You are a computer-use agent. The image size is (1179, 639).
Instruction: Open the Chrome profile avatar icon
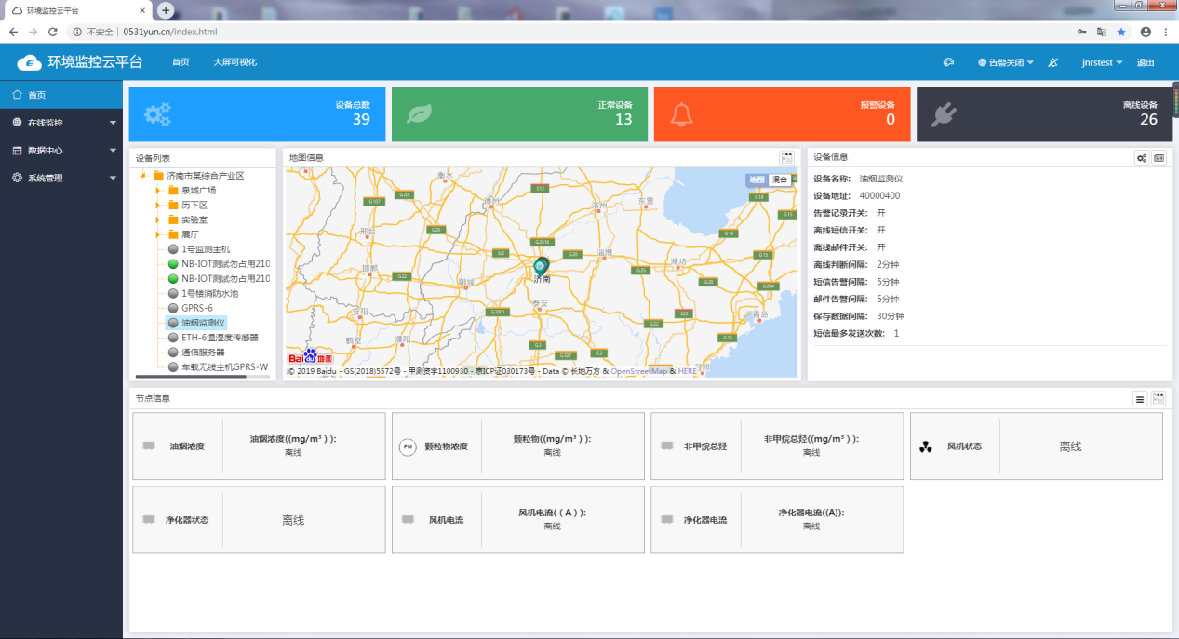(1146, 32)
